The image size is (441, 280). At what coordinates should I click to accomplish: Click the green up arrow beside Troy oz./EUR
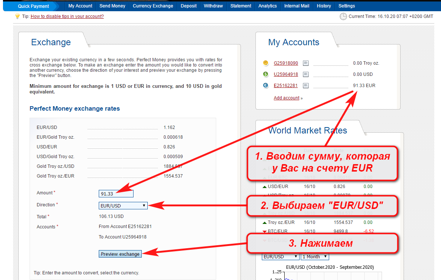264,223
